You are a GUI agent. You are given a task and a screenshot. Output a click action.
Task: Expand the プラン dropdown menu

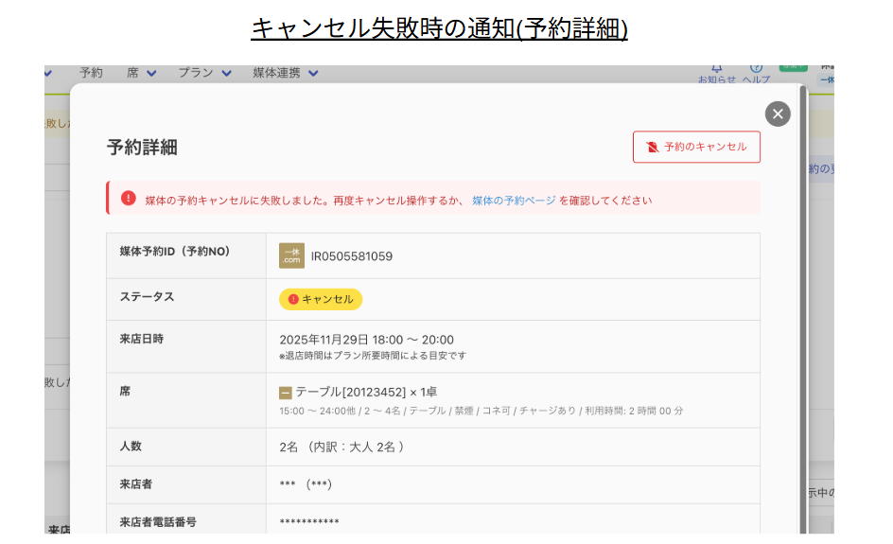[204, 73]
